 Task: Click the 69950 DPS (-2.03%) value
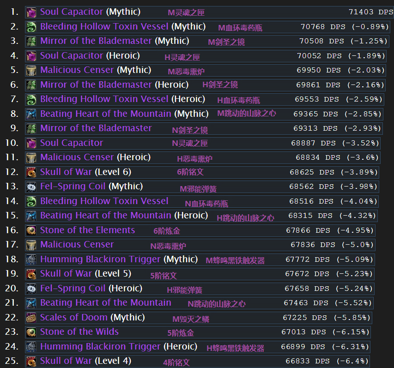(x=340, y=70)
